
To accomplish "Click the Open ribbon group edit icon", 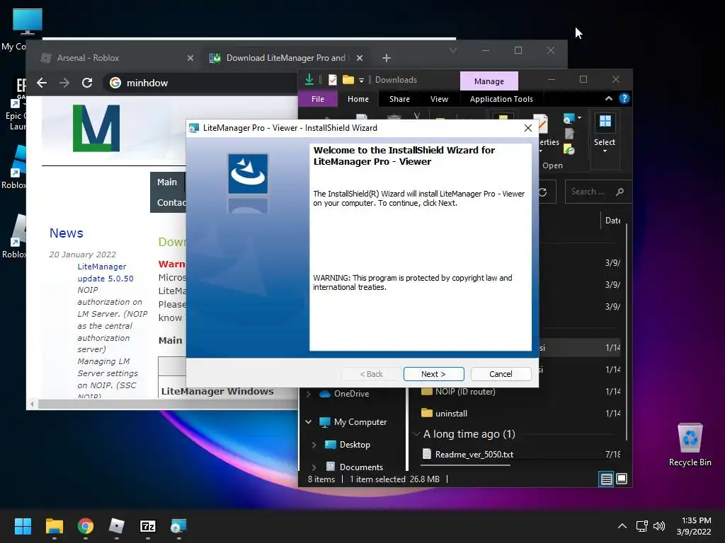I will (x=570, y=134).
